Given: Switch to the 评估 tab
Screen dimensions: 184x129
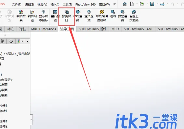Looking at the screenshot, I should click(23, 29).
